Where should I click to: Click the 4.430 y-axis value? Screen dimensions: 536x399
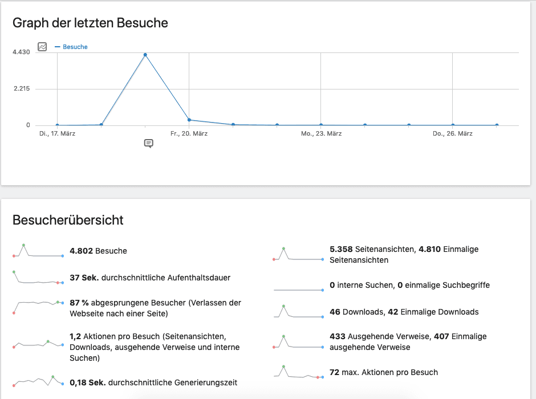coord(21,52)
